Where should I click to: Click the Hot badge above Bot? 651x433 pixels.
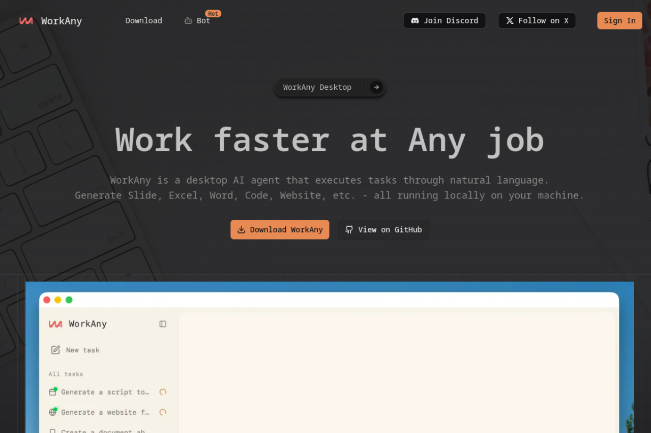point(213,14)
